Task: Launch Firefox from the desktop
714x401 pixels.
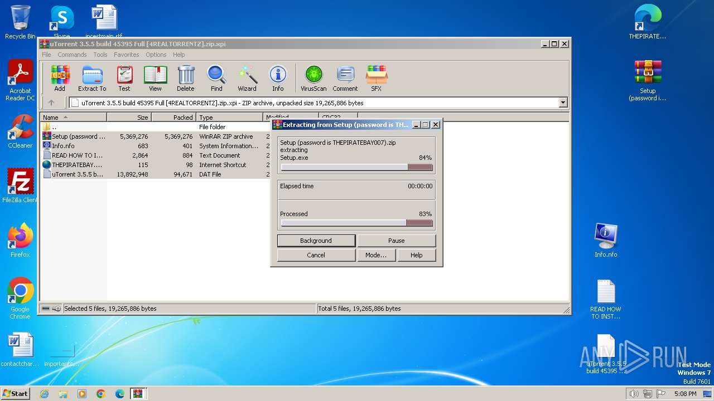Action: point(20,241)
